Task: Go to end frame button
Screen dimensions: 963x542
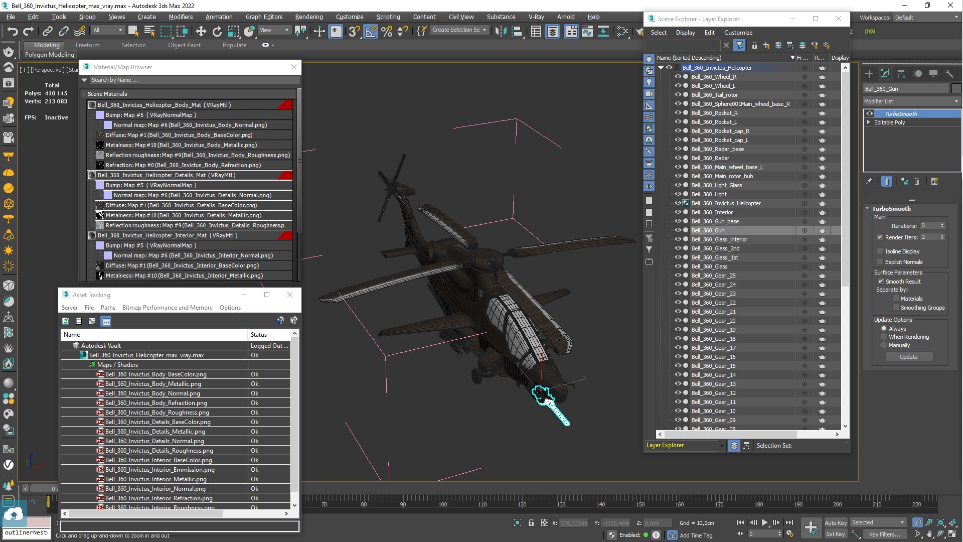Action: [x=789, y=522]
